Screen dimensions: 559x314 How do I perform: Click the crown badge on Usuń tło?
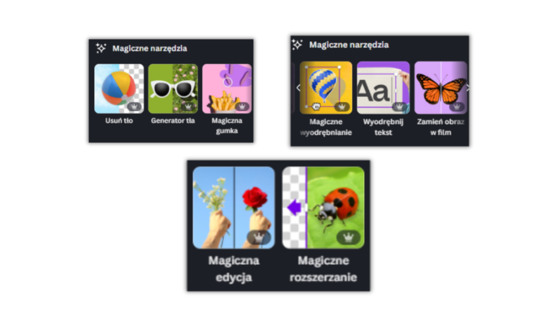134,106
